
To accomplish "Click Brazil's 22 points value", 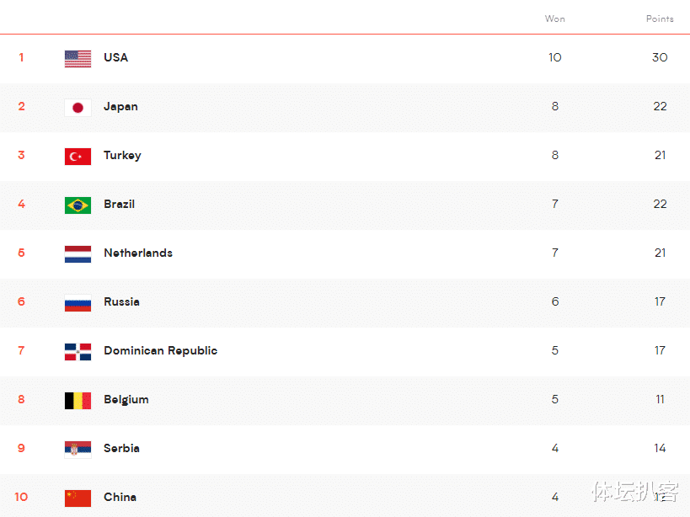I will [x=660, y=204].
